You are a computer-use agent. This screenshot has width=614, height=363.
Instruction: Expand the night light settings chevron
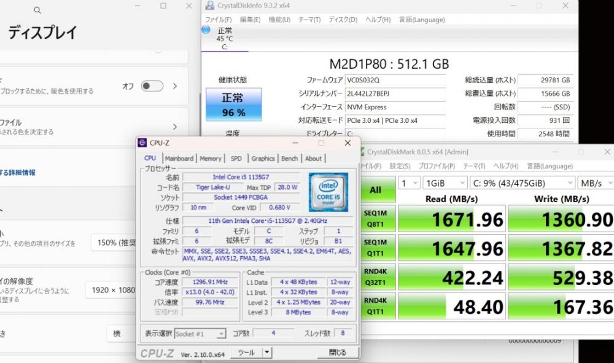pos(175,86)
